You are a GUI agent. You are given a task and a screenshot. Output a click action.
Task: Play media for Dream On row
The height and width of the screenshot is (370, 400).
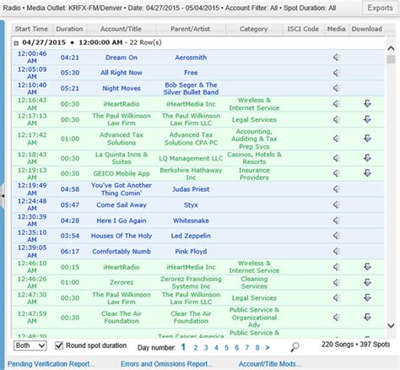337,57
